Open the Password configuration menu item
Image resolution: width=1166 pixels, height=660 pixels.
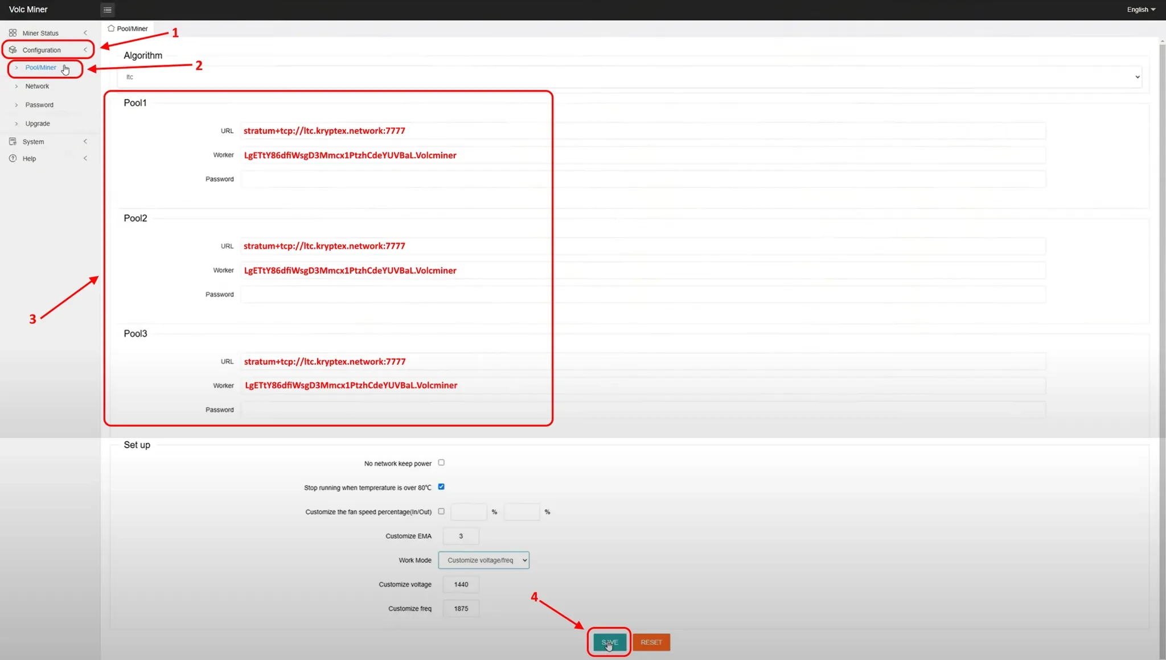(x=39, y=105)
